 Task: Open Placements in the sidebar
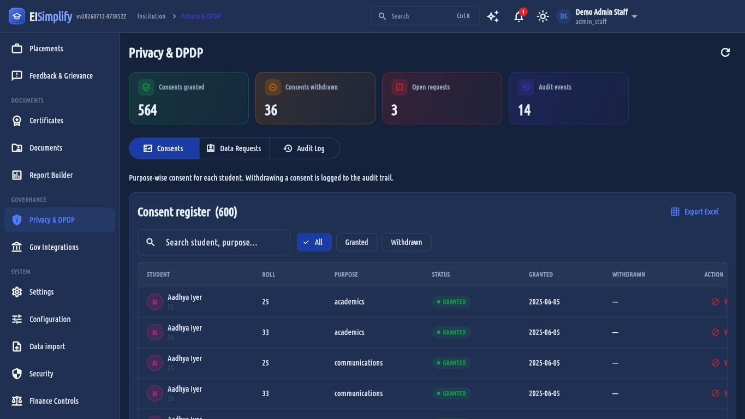click(60, 49)
